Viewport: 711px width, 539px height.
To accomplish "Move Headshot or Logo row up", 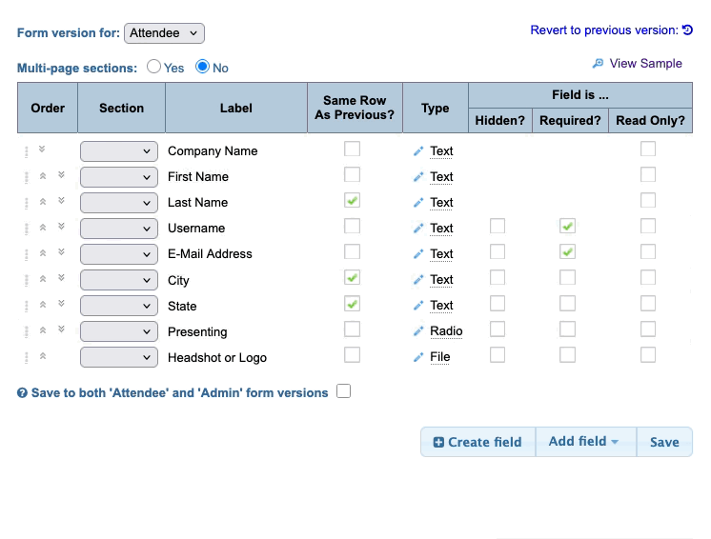I will [42, 356].
